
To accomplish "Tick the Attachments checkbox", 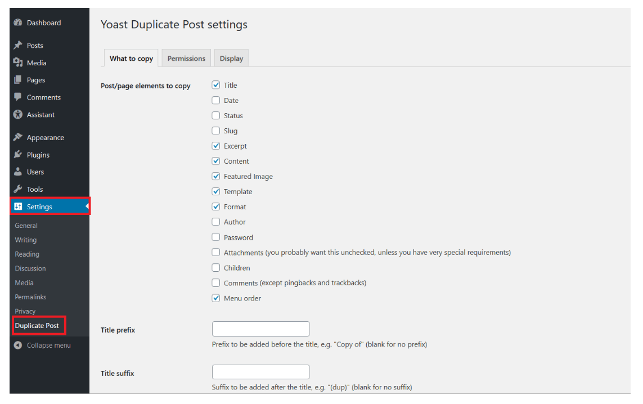I will point(215,252).
